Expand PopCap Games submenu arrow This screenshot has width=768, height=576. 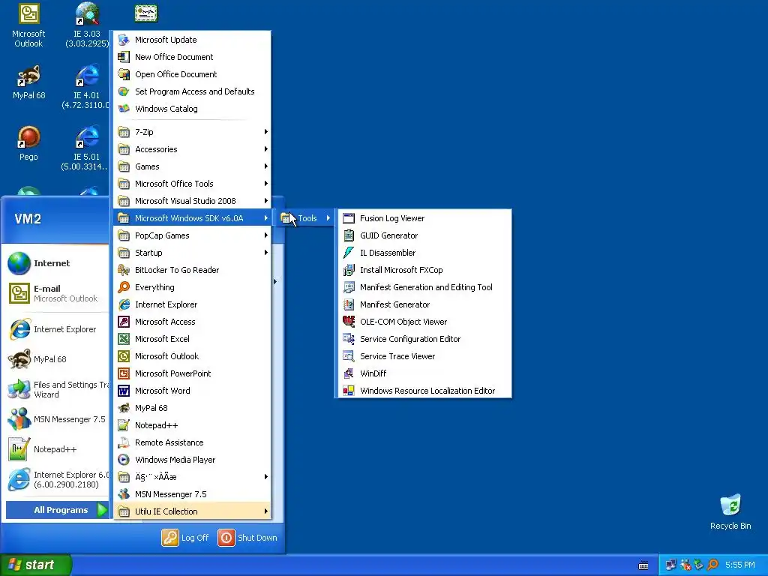(x=266, y=235)
